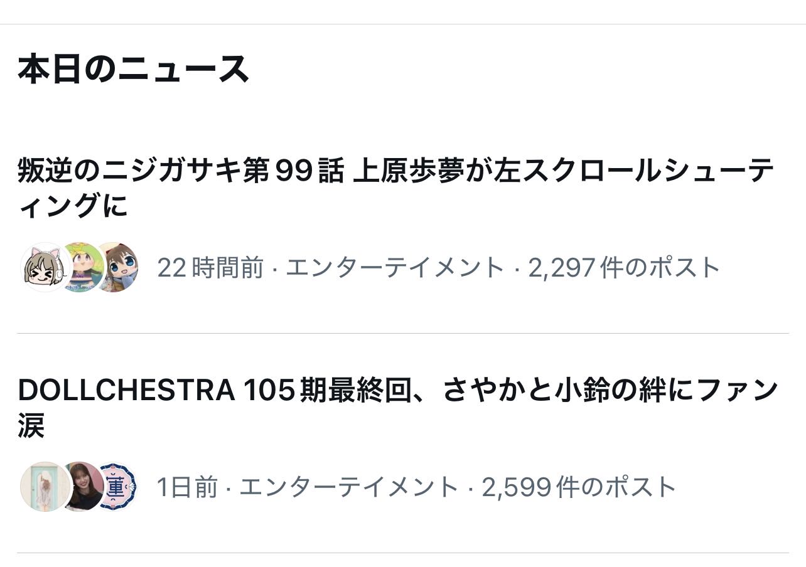Click the cat-eared chibi avatar
806x567 pixels.
tap(41, 267)
